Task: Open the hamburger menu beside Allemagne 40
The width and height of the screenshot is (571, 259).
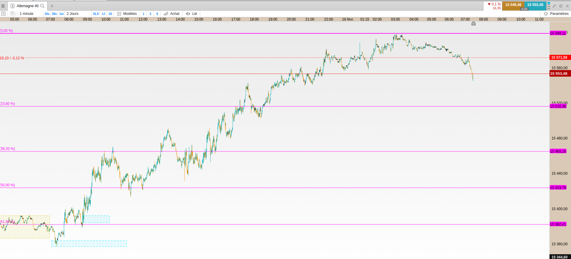Action: pyautogui.click(x=3, y=6)
